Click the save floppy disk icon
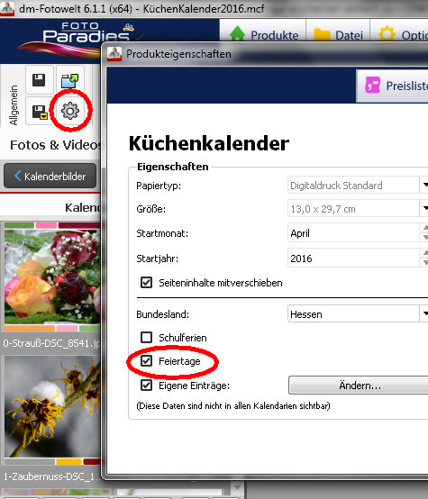This screenshot has height=499, width=428. pyautogui.click(x=39, y=80)
